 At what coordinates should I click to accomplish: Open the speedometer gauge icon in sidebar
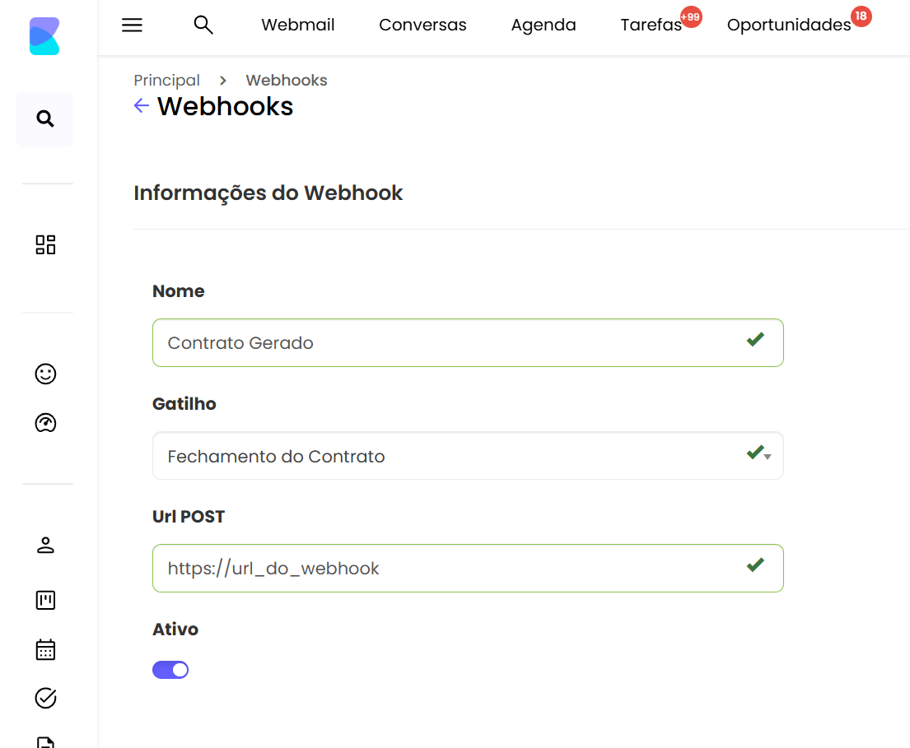click(x=45, y=423)
